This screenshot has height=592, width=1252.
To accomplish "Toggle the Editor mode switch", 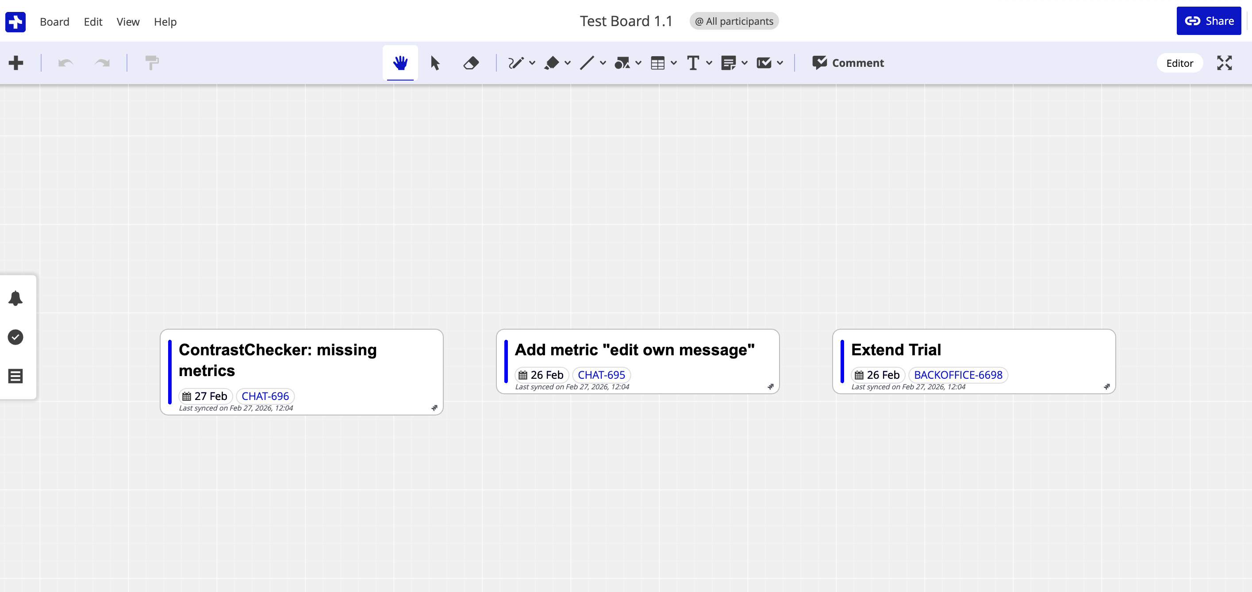I will click(1180, 63).
